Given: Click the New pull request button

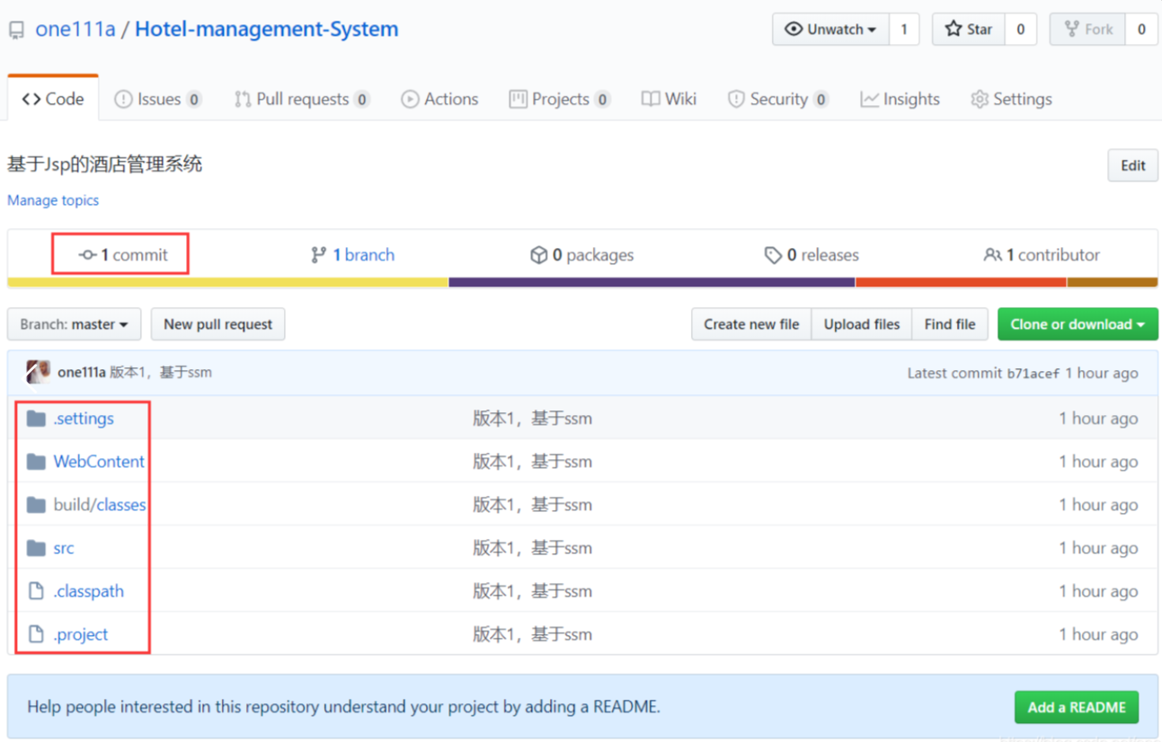Looking at the screenshot, I should pos(217,324).
